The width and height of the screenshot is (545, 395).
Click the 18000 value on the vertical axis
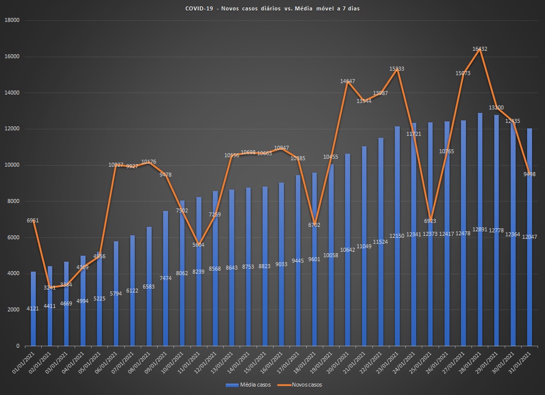tap(11, 20)
